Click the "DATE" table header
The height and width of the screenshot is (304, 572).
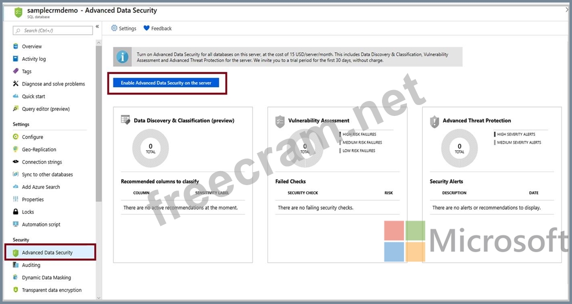534,193
